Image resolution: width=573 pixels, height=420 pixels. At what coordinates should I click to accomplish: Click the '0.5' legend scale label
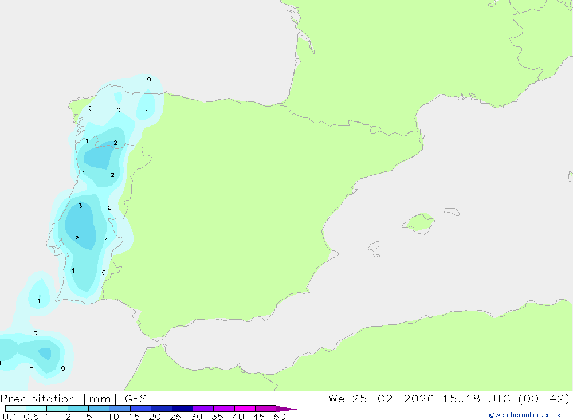[31, 417]
